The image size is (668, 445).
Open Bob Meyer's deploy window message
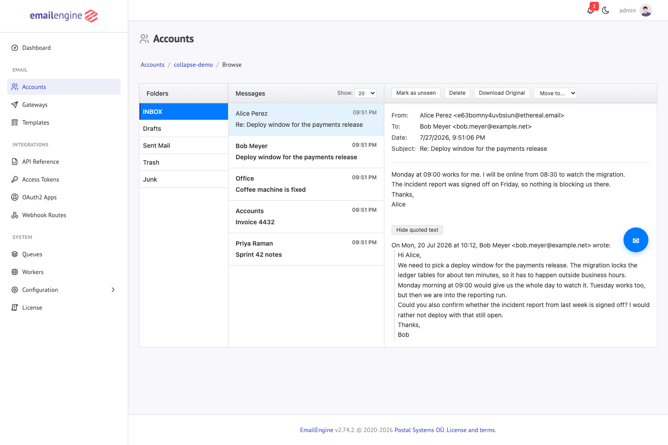(306, 152)
